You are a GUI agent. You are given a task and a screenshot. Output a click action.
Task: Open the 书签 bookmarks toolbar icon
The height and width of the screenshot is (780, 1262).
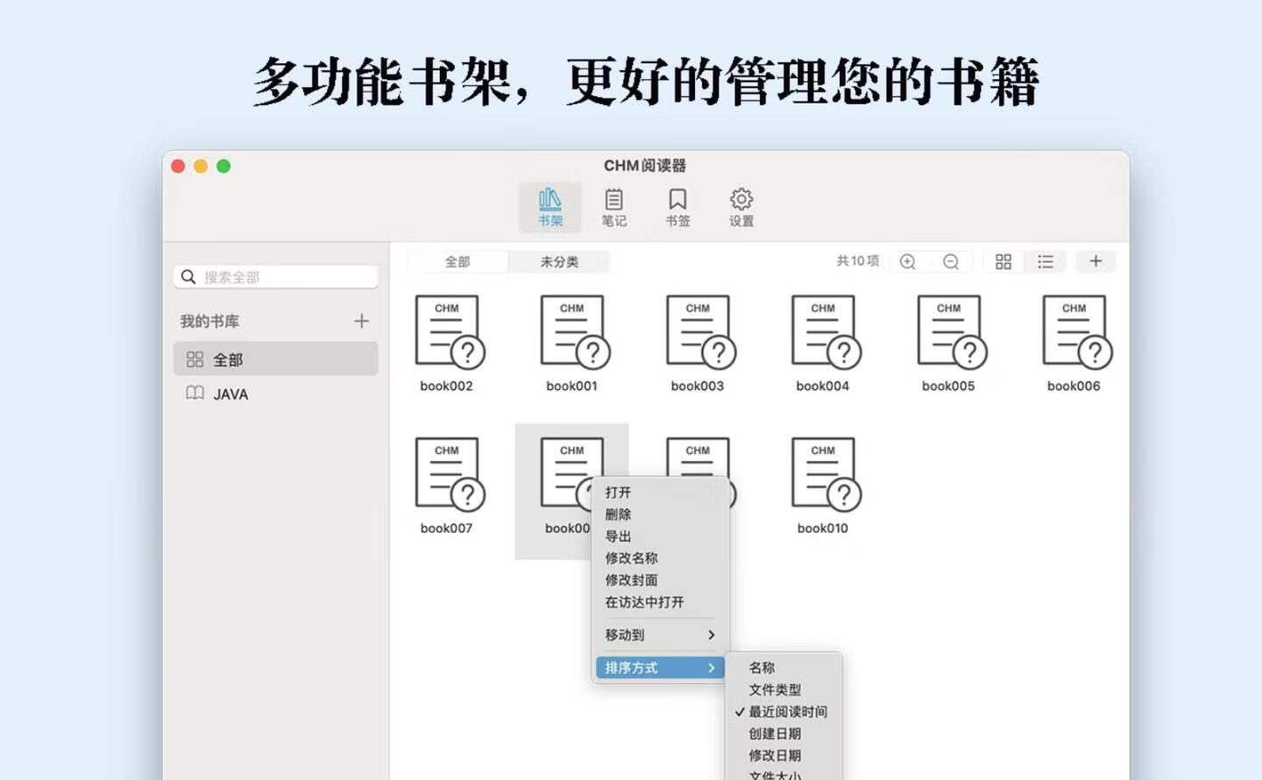click(677, 207)
